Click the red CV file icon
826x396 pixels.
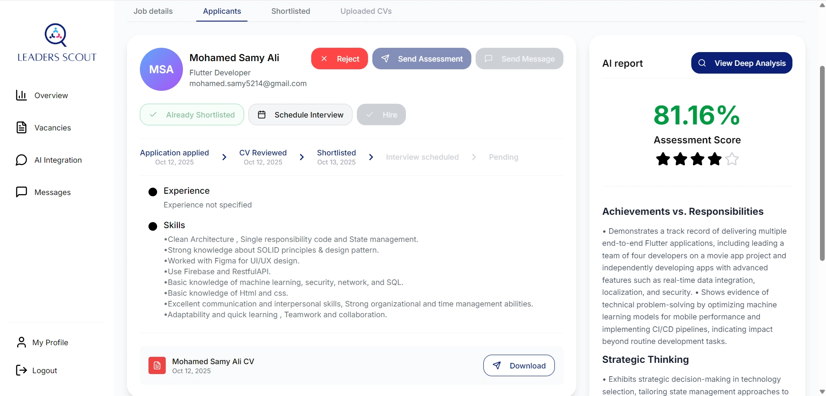click(x=157, y=365)
